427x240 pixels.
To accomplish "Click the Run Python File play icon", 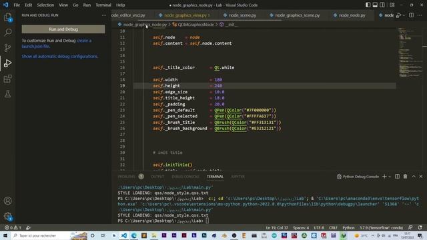I will click(x=399, y=15).
